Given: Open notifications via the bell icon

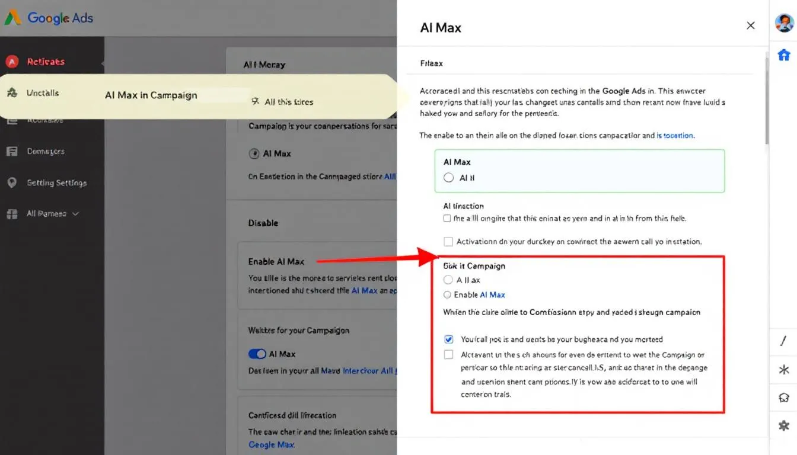Looking at the screenshot, I should coord(783,398).
